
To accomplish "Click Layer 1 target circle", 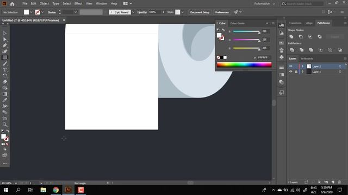I will 340,71.
